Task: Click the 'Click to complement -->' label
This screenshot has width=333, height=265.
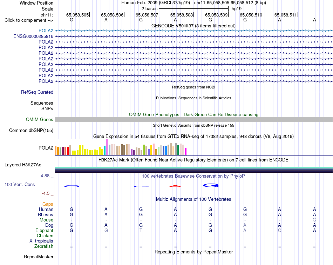Action: [29, 20]
